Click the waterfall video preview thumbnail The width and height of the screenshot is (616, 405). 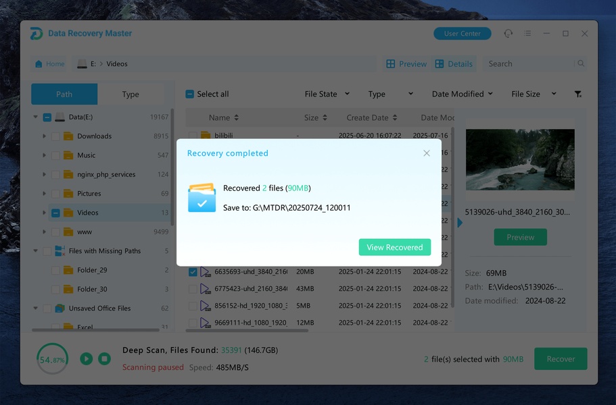[x=520, y=160]
